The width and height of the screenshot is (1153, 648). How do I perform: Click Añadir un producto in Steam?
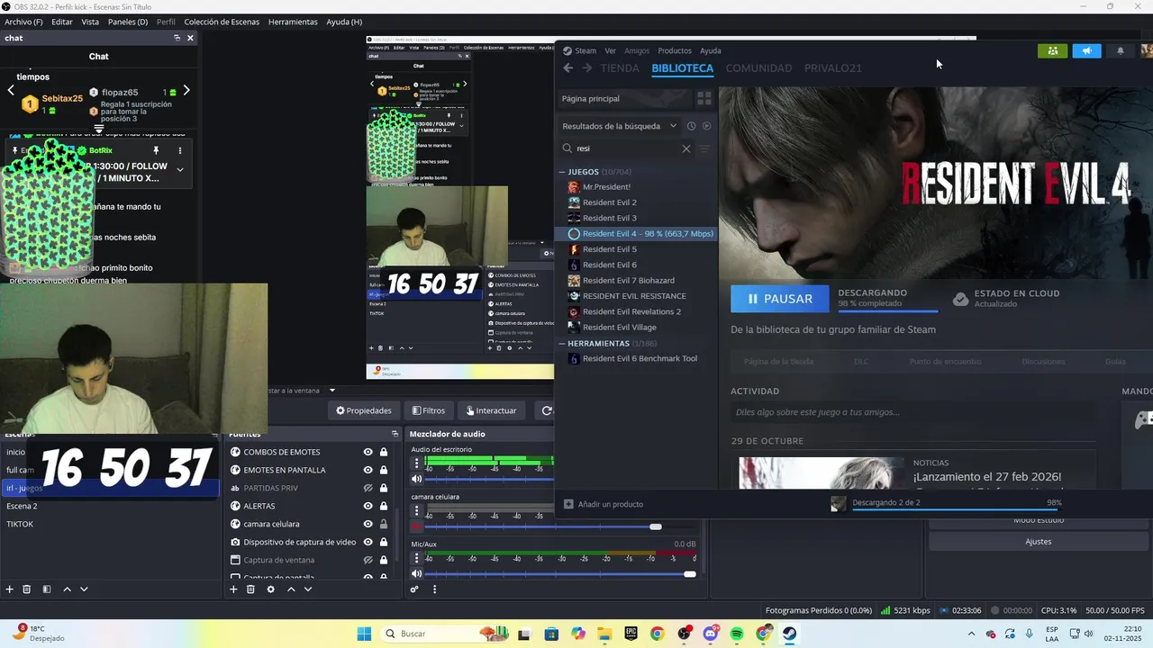click(x=604, y=504)
